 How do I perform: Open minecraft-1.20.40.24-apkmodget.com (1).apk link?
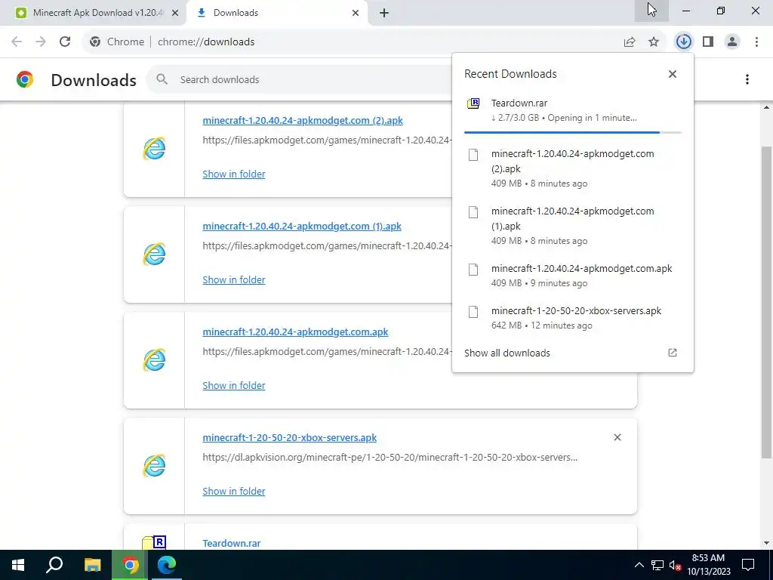pos(302,227)
